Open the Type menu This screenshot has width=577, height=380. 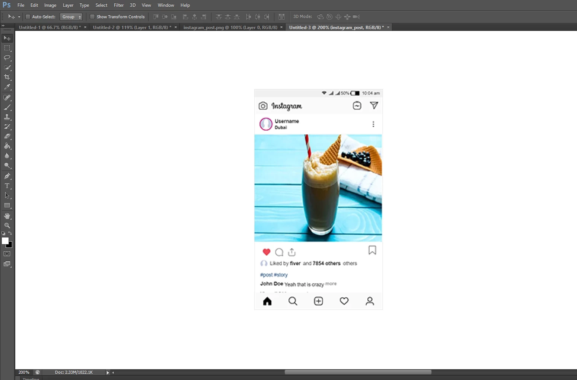85,5
